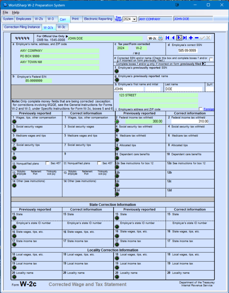Tick Sec 457 under Previously reported

tap(47, 163)
